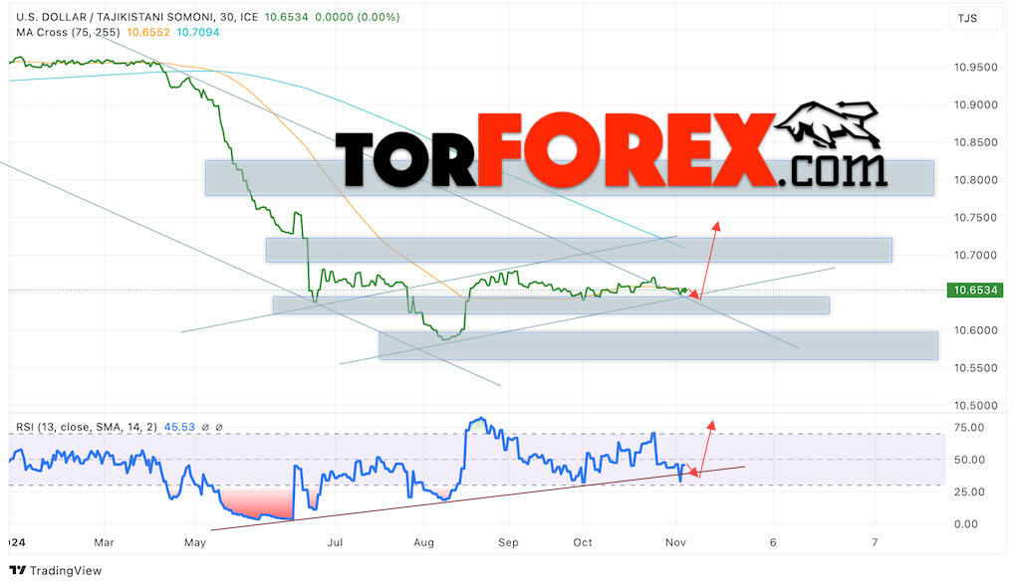Click the 10.5000 price axis label
1016x586 pixels.
[975, 405]
